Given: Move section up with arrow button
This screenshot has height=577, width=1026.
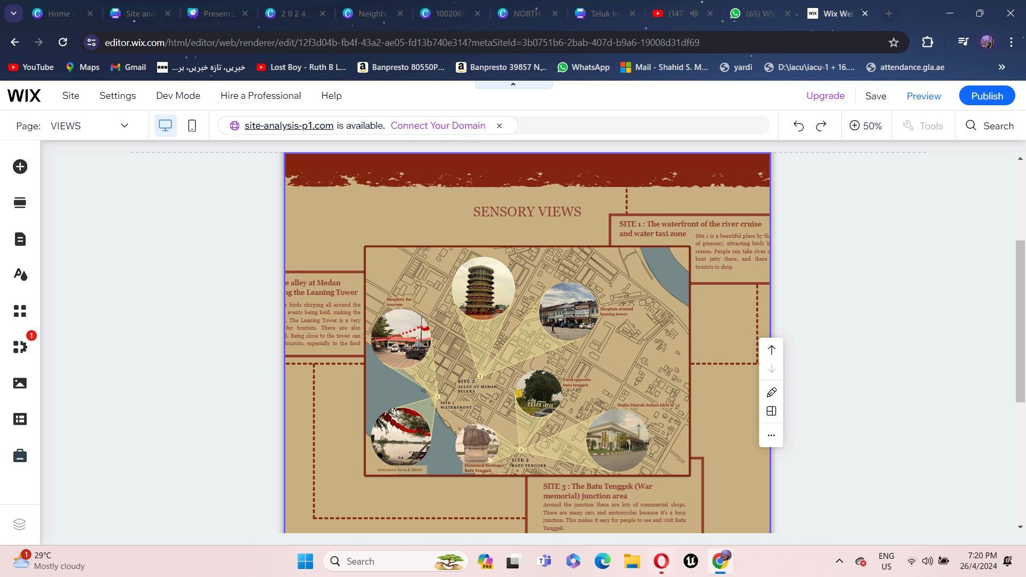Looking at the screenshot, I should pos(771,350).
